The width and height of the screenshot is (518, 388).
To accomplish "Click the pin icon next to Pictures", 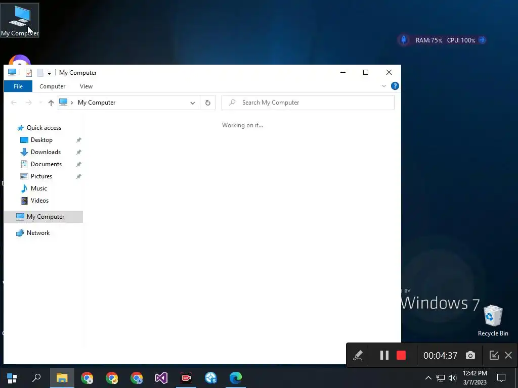I will pos(78,176).
